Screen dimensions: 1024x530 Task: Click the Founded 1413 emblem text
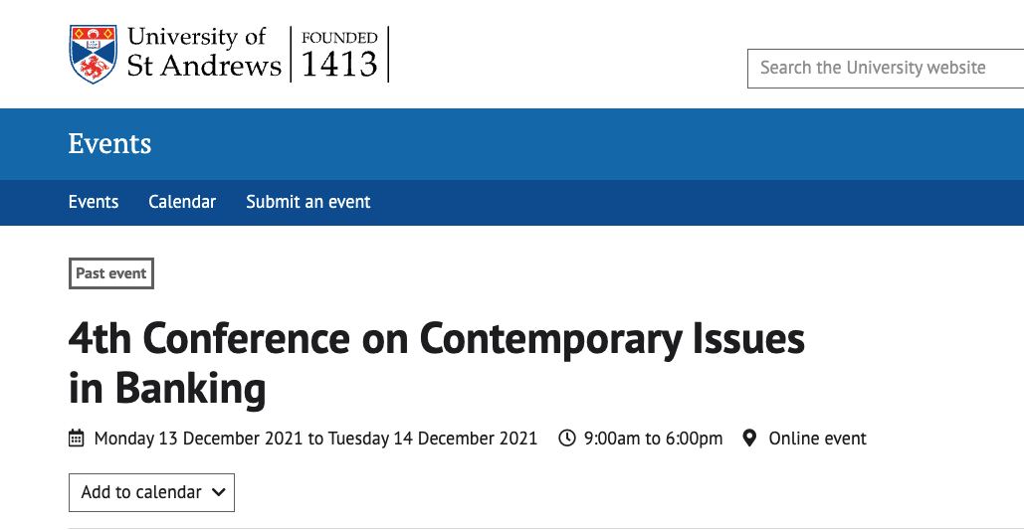[x=339, y=54]
